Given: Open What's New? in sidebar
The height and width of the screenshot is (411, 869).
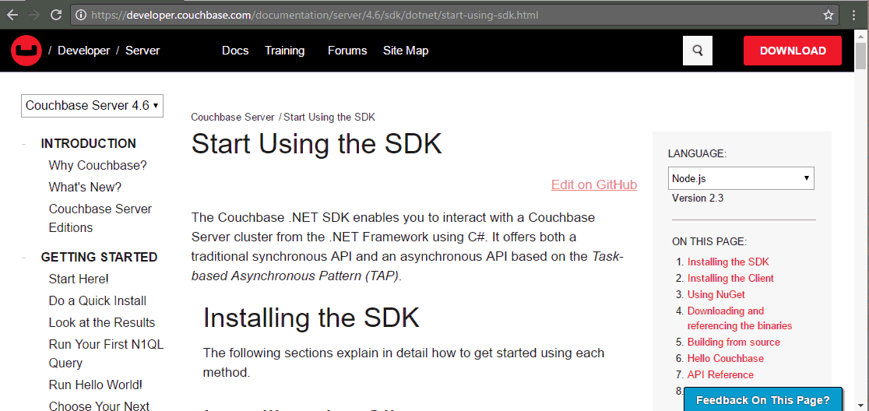Looking at the screenshot, I should pyautogui.click(x=85, y=187).
